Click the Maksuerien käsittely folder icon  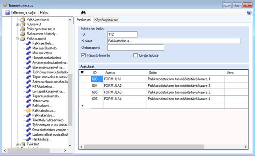pos(23,34)
